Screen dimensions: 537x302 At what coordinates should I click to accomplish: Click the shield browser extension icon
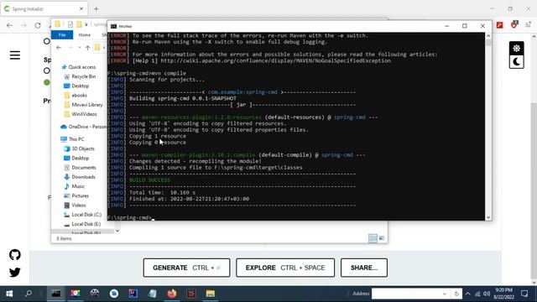pyautogui.click(x=514, y=24)
